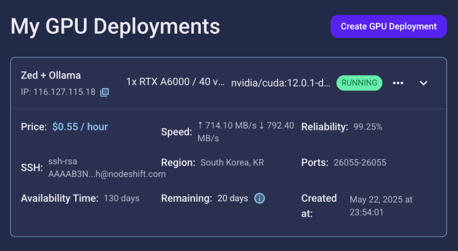458x251 pixels.
Task: Copy the IP address with the copy icon
Action: click(104, 92)
